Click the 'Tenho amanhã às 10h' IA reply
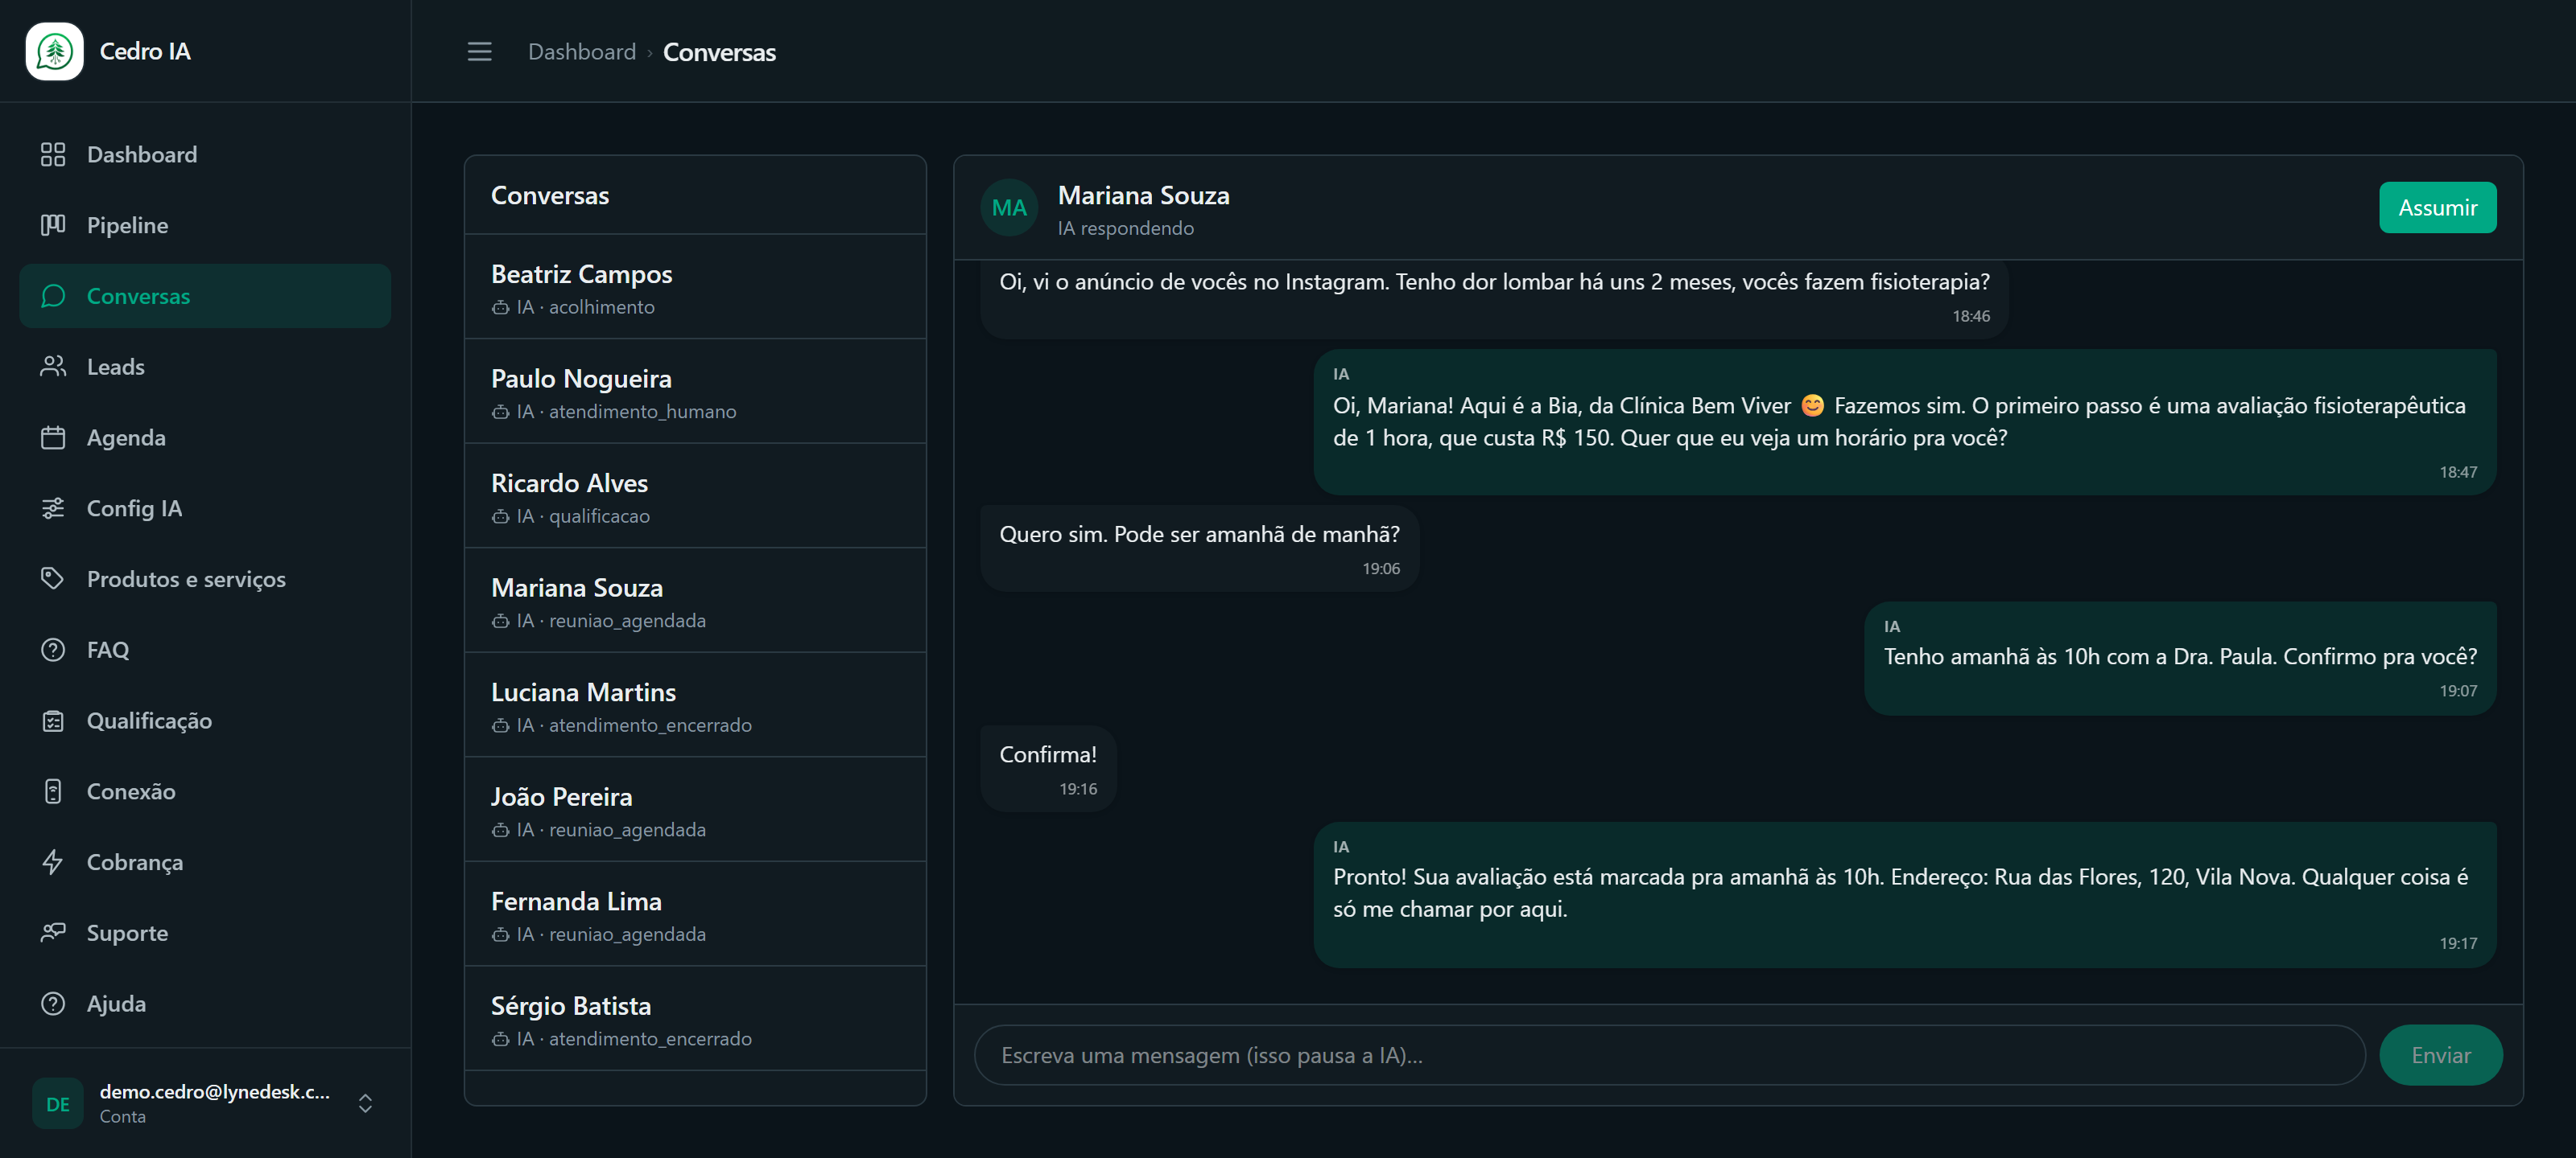This screenshot has height=1158, width=2576. point(2180,659)
